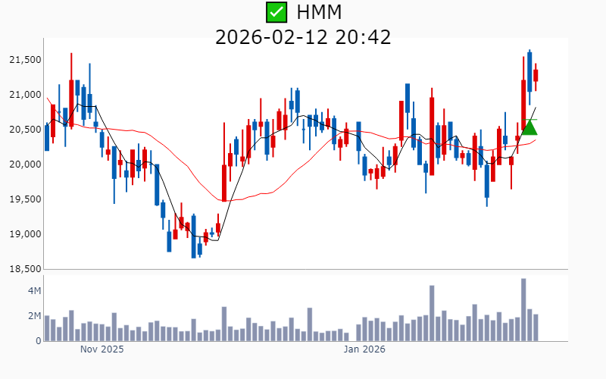Click the 21,500 price axis label
The width and height of the screenshot is (606, 379).
[23, 60]
